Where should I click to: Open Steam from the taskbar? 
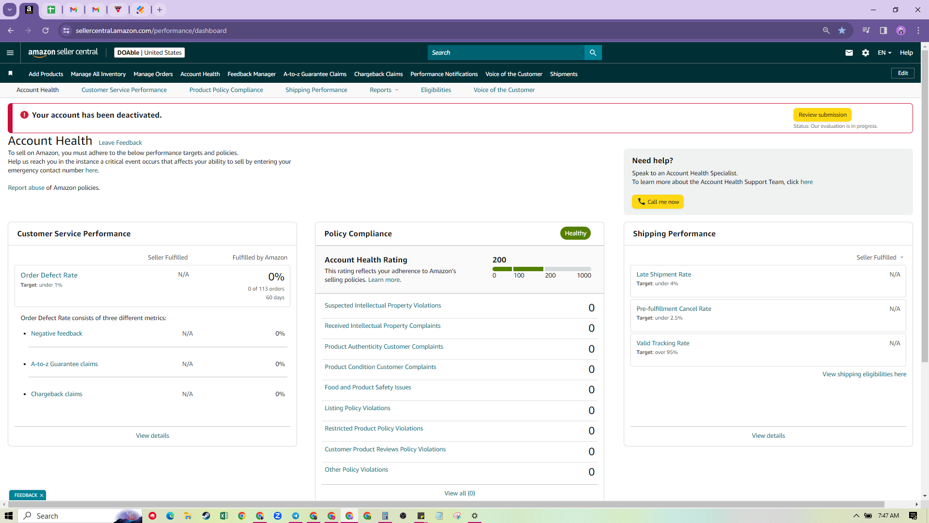click(206, 516)
